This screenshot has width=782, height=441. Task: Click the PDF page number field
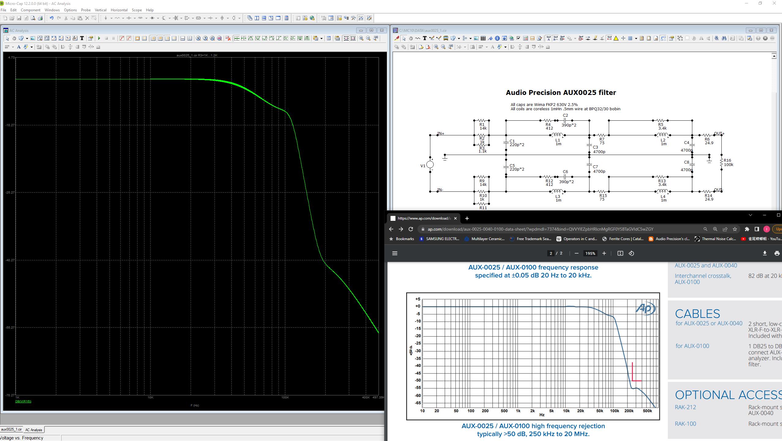pyautogui.click(x=551, y=253)
